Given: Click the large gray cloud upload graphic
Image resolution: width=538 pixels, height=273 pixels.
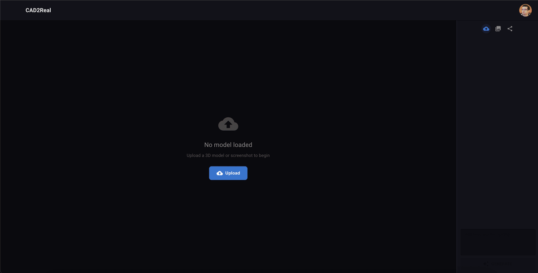Looking at the screenshot, I should pyautogui.click(x=228, y=124).
